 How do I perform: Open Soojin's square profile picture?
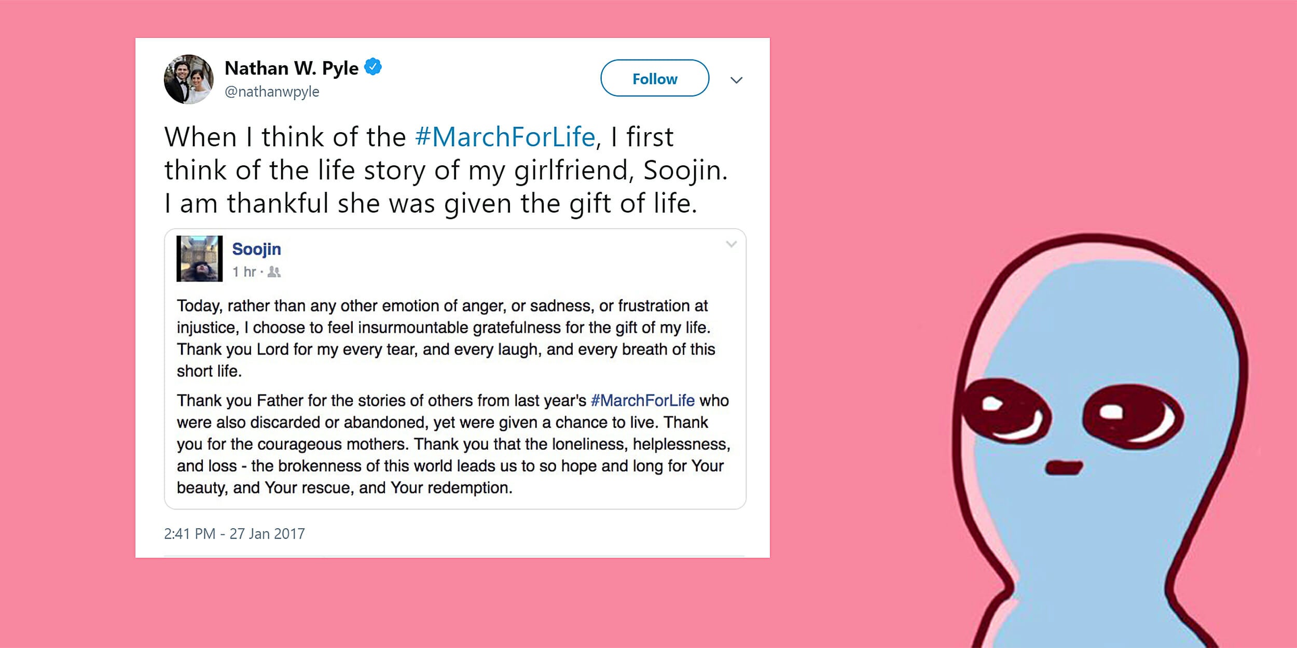click(200, 259)
